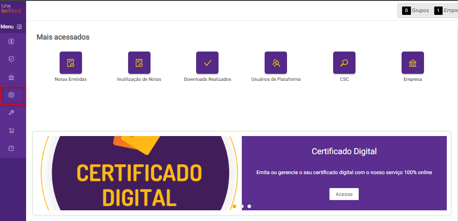The height and width of the screenshot is (221, 458).
Task: Open Usuários de Plataforma icon
Action: [276, 63]
